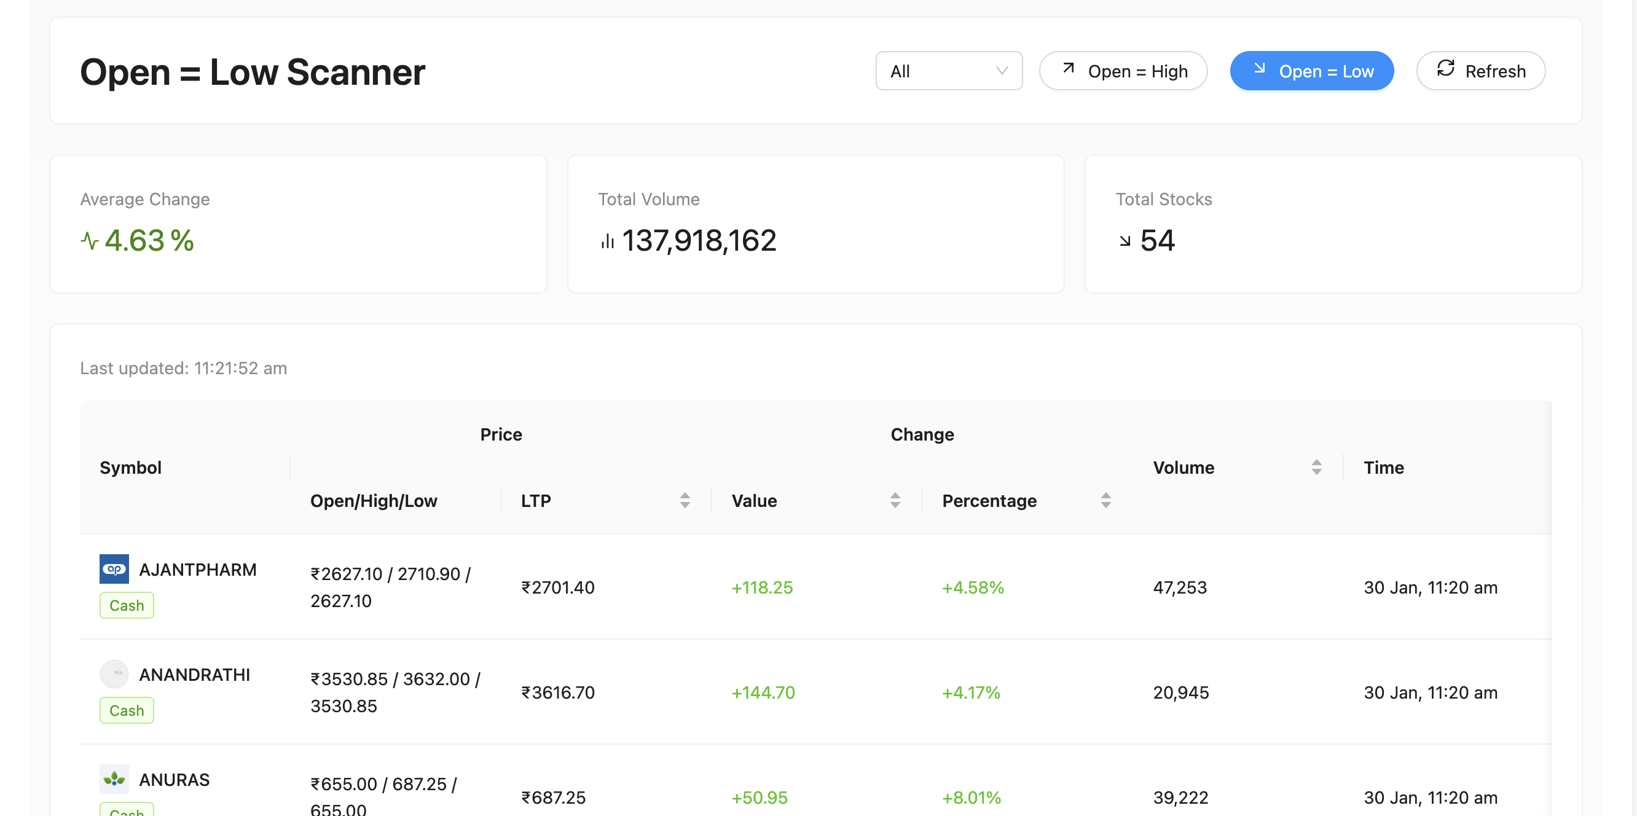The width and height of the screenshot is (1637, 816).
Task: Click the Total Stocks arrow icon
Action: [x=1125, y=241]
